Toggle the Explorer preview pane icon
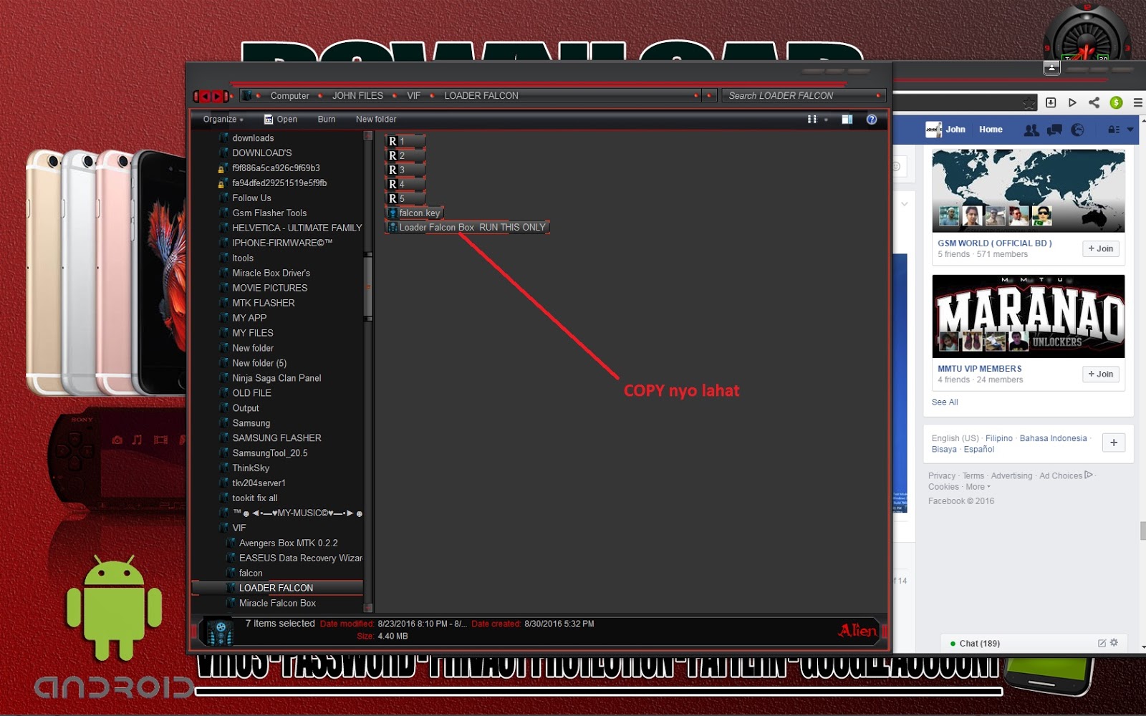 [x=847, y=120]
